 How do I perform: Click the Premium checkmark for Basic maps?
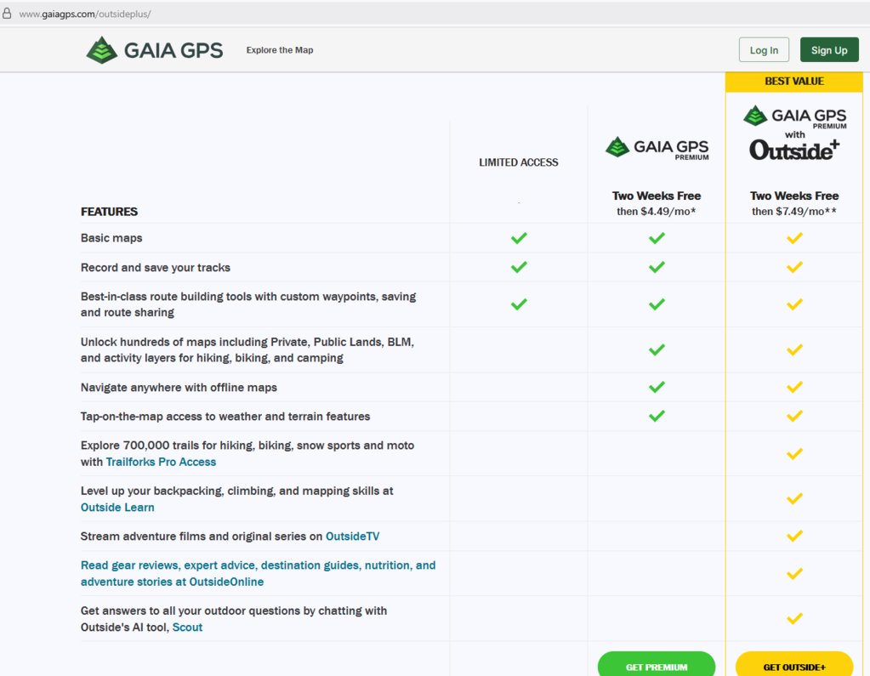click(x=657, y=238)
